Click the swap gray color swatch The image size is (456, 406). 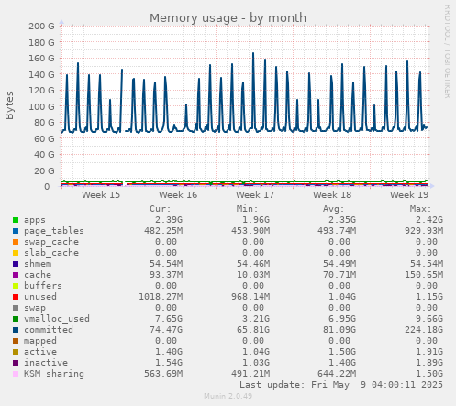click(x=16, y=308)
